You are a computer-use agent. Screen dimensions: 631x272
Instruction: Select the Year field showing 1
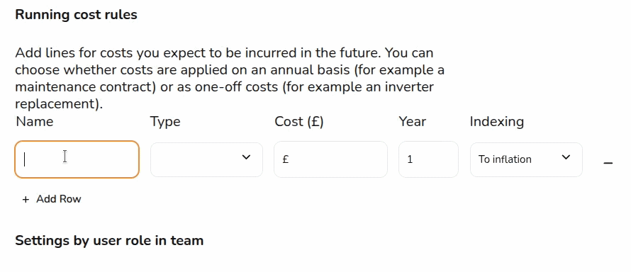pyautogui.click(x=428, y=159)
